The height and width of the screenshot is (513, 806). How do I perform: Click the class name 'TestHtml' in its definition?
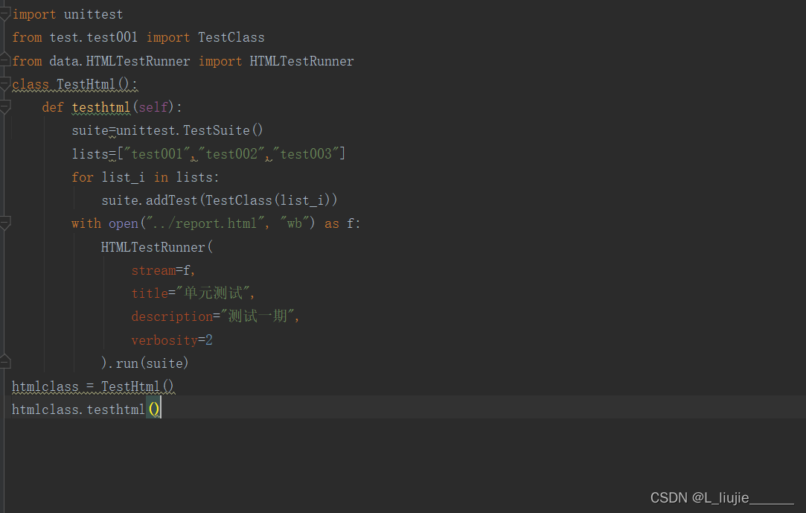86,84
